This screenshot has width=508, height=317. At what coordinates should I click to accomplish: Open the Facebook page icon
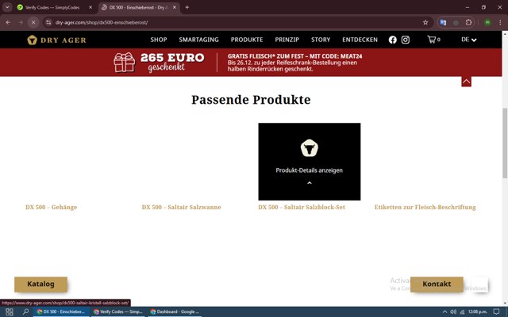(x=392, y=40)
